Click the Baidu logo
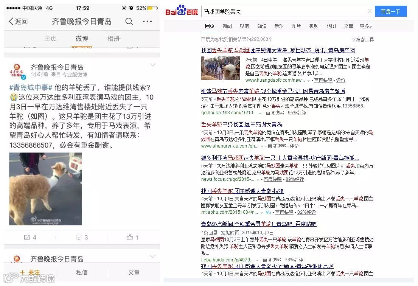This screenshot has width=418, height=286. [182, 11]
